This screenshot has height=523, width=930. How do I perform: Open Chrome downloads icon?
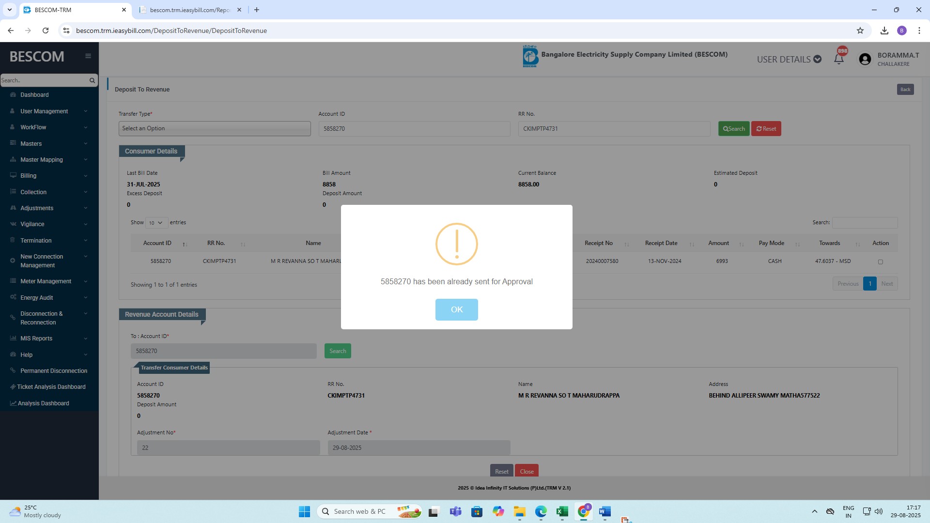tap(884, 31)
